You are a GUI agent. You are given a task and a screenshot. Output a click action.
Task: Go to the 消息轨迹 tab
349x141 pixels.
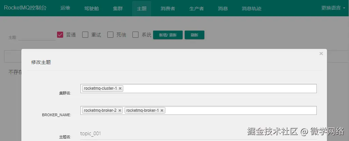coord(252,8)
